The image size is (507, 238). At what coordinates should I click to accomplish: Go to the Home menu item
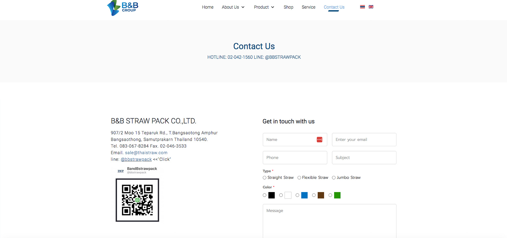click(x=208, y=7)
